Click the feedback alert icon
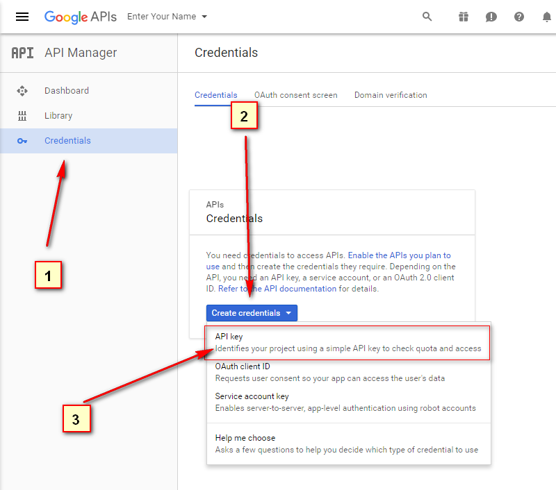 point(491,17)
